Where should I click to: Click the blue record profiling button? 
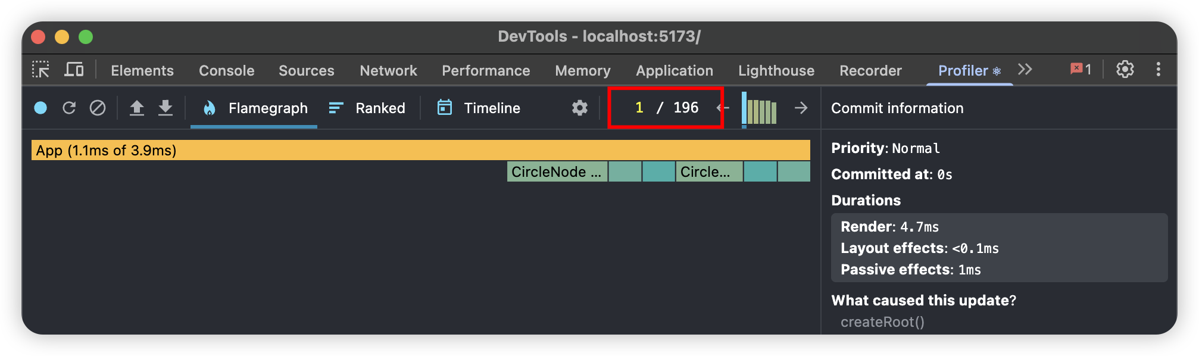pyautogui.click(x=40, y=108)
